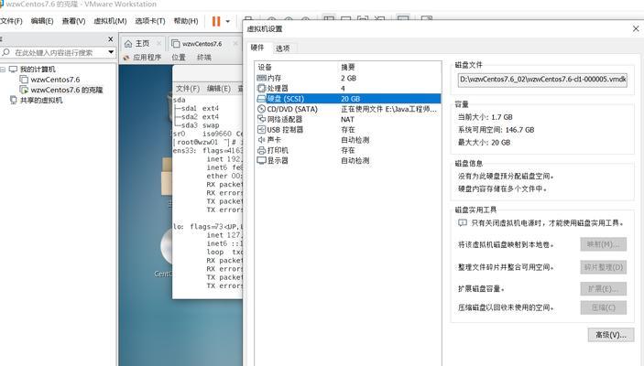This screenshot has height=366, width=644.
Task: Click the 映射(M)... button
Action: pos(604,244)
